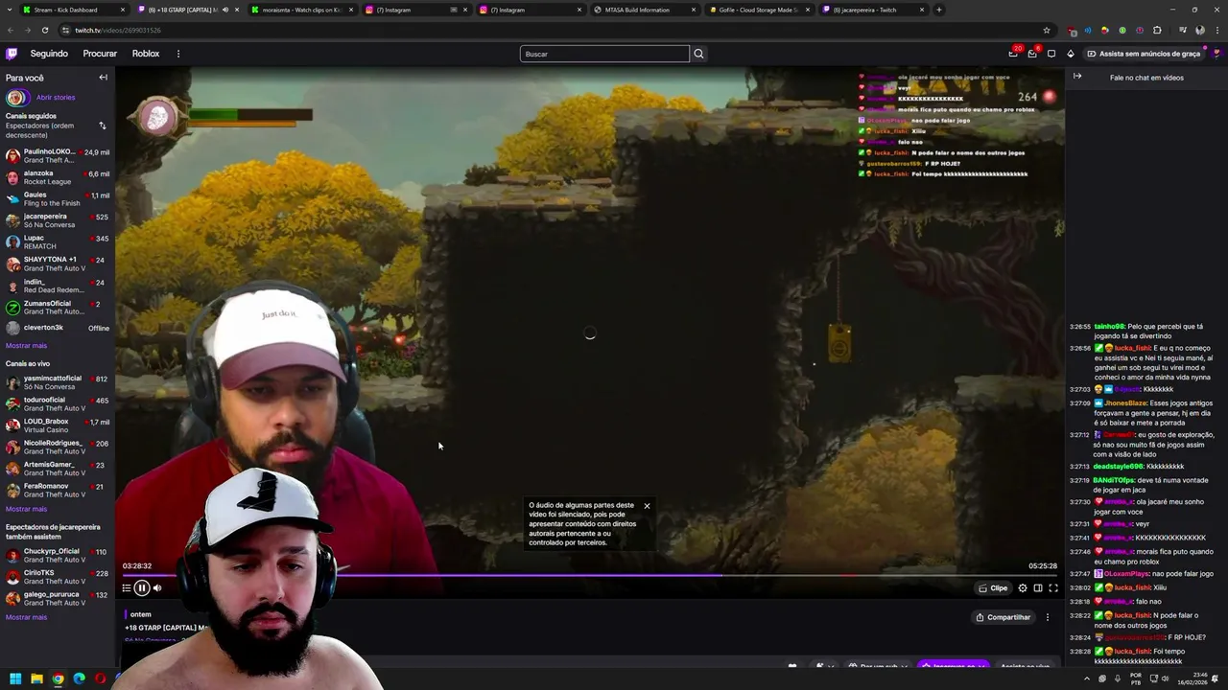
Task: Open deadstayle696 username in chat
Action: (x=1118, y=467)
